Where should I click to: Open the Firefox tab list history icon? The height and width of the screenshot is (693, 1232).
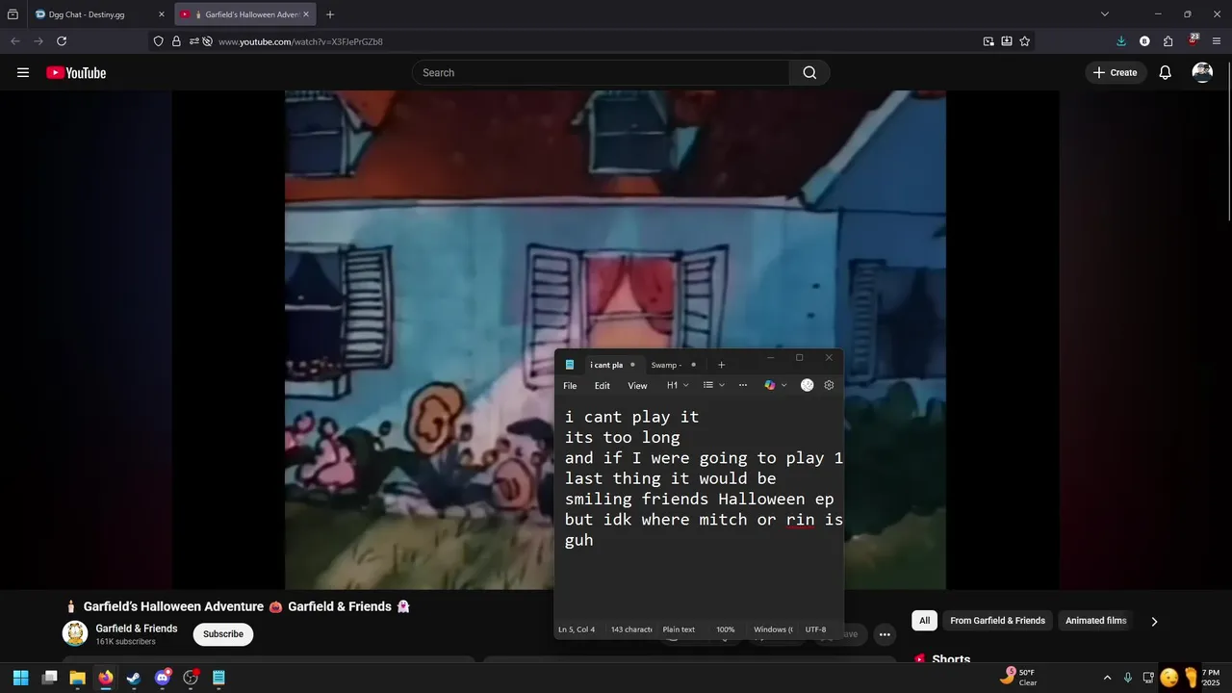(x=13, y=14)
